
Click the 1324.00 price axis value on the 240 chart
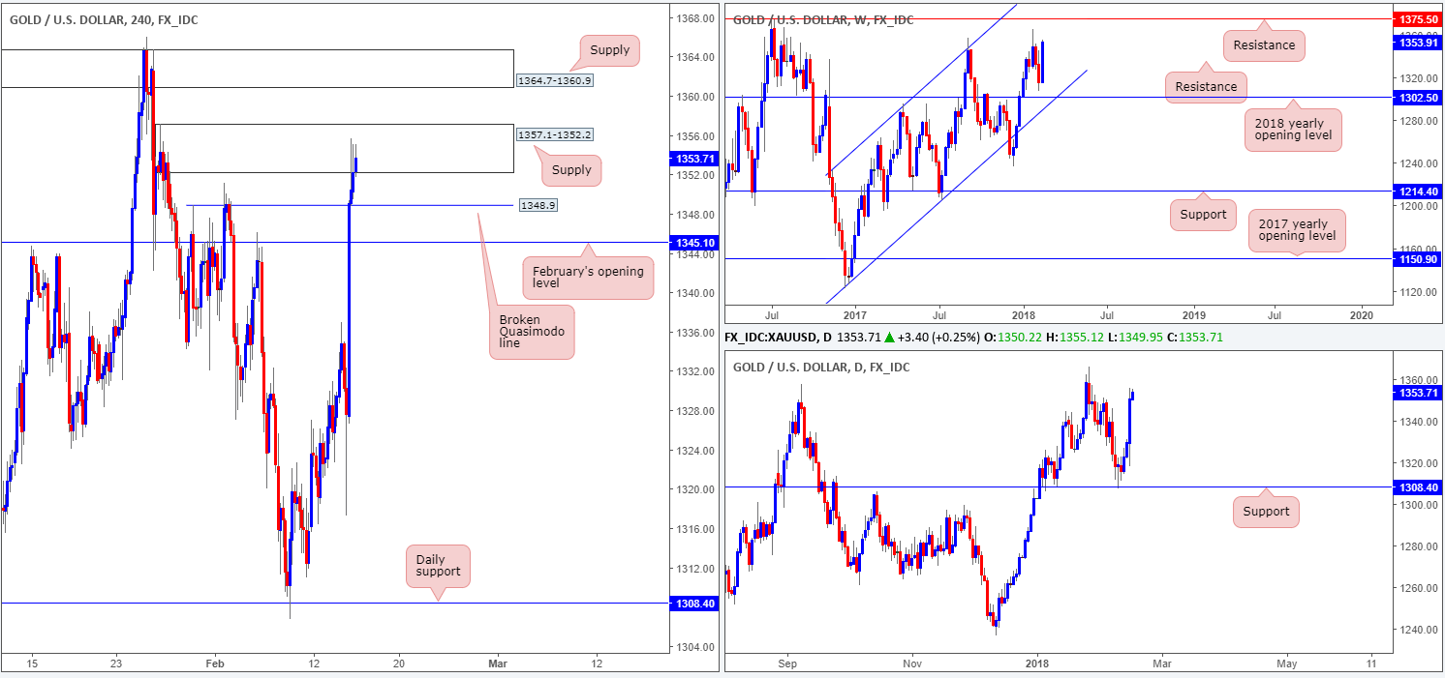pos(694,451)
